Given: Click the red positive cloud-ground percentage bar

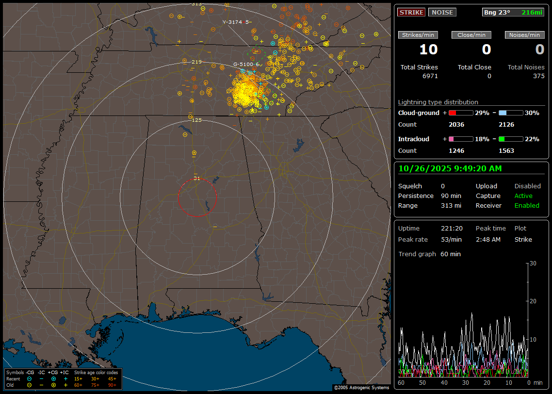Looking at the screenshot, I should (x=460, y=113).
